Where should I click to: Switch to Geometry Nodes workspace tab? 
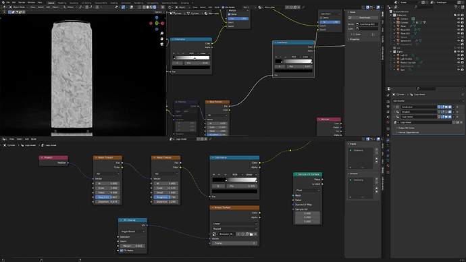(x=170, y=3)
